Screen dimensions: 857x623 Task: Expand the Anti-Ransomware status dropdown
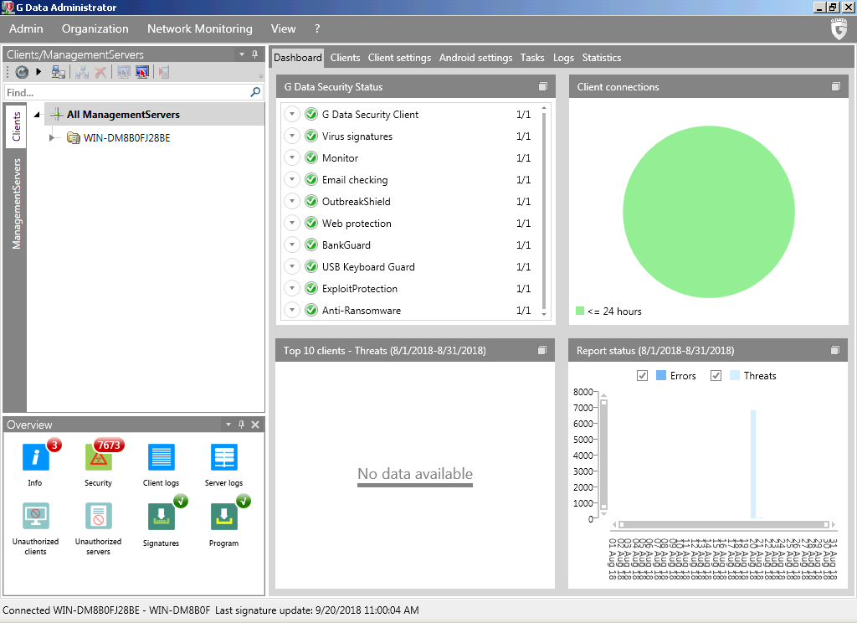[x=291, y=311]
